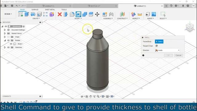197x111 pixels.
Task: Click the Shell dialog info icon
Action: click(143, 55)
